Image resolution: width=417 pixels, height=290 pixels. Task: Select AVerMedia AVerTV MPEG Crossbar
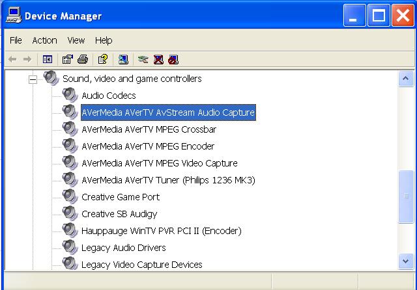point(149,129)
